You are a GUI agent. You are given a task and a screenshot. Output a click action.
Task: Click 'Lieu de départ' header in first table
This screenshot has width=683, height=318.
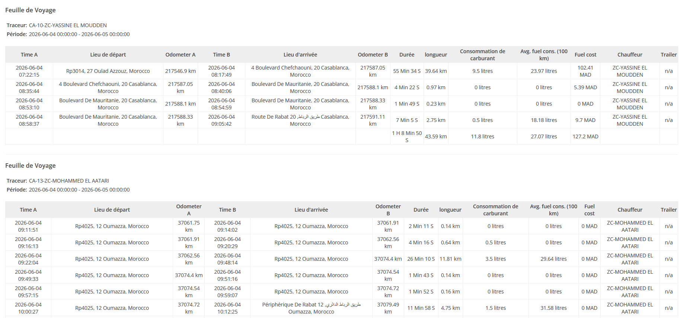coord(108,55)
